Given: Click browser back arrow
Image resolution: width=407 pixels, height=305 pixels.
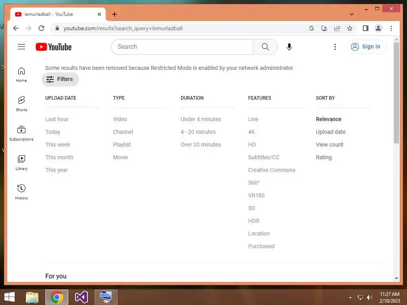Looking at the screenshot, I should coord(16,28).
